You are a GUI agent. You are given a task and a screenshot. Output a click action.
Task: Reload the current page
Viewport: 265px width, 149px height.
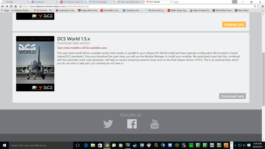click(x=11, y=6)
